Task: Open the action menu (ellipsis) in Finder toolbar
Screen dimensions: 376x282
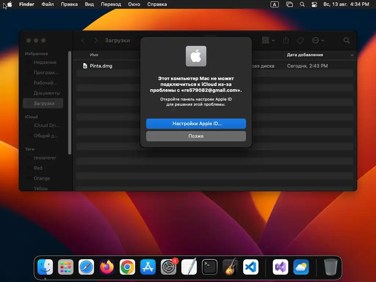Action: coord(318,40)
